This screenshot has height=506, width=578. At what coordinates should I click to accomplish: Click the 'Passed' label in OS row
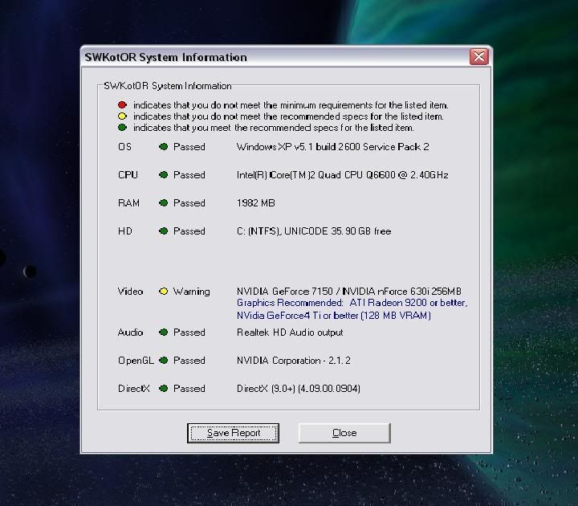coord(189,147)
